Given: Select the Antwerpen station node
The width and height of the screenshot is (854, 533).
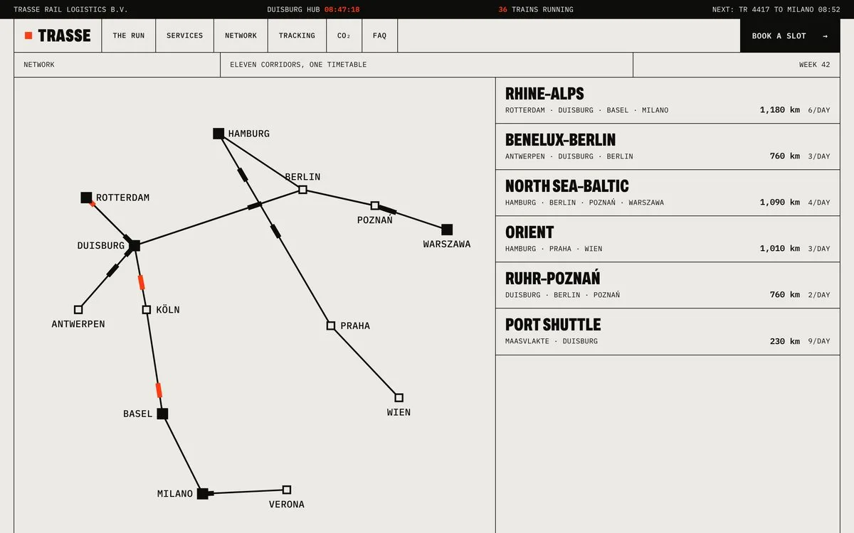Looking at the screenshot, I should pyautogui.click(x=78, y=310).
